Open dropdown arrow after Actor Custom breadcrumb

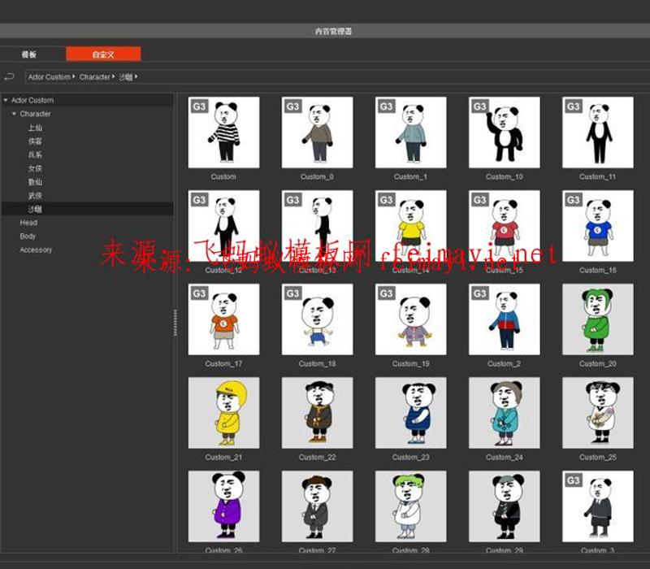point(74,76)
